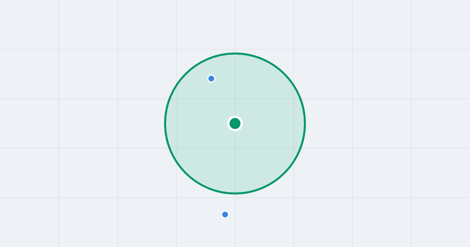Click upper-left inside grid intersection within the circle
470x247 pixels.
[176, 99]
